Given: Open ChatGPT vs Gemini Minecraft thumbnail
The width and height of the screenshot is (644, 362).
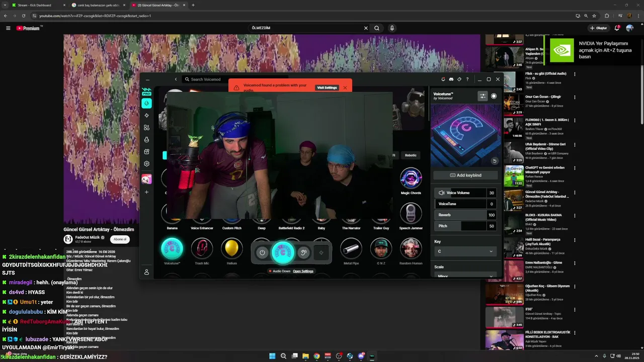Looking at the screenshot, I should coord(514,176).
